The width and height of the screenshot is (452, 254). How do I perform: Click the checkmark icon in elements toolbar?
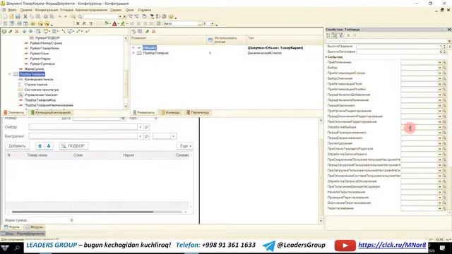click(88, 31)
